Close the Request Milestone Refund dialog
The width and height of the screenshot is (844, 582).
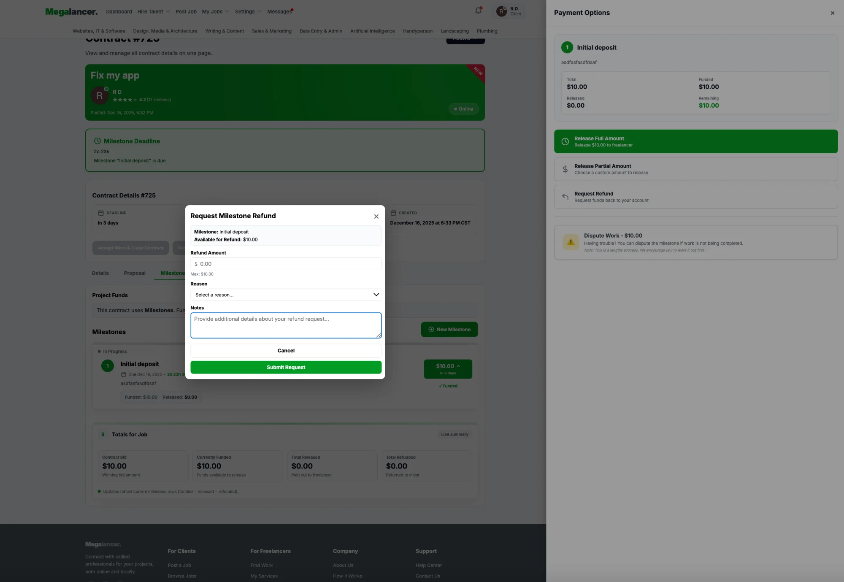(376, 217)
